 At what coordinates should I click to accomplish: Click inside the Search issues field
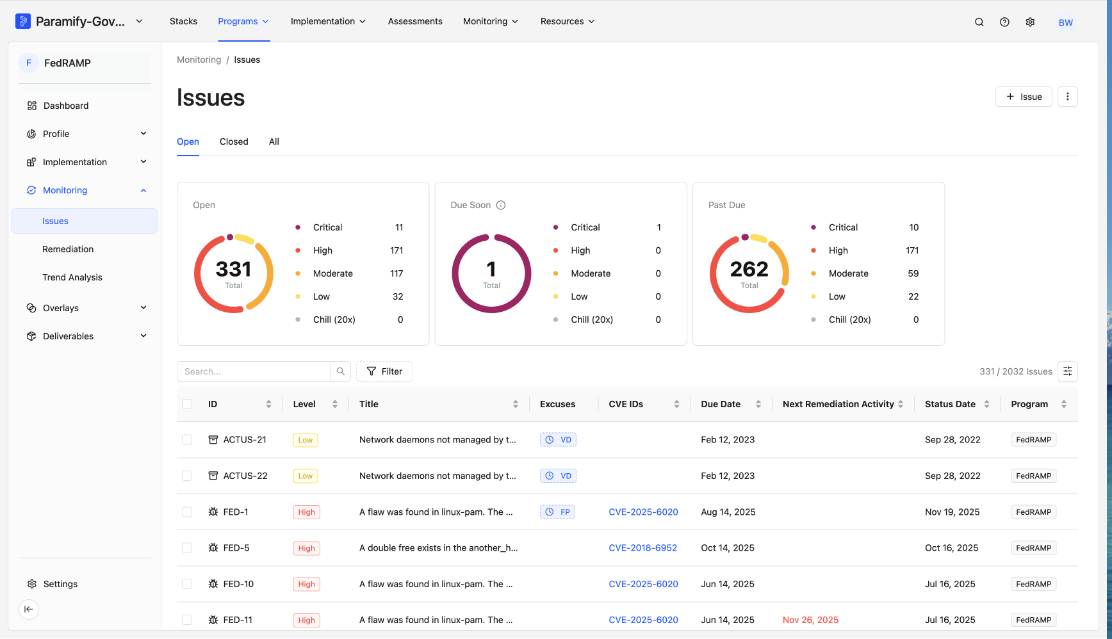coord(254,371)
